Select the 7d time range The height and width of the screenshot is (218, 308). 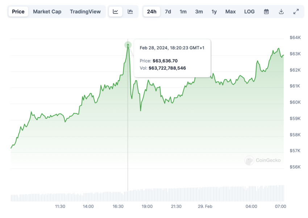click(168, 12)
